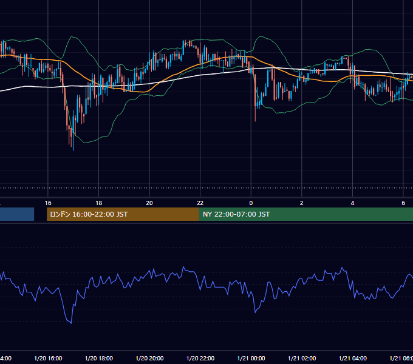Click the 1/20 18:00 date label
The image size is (413, 364).
pos(99,358)
